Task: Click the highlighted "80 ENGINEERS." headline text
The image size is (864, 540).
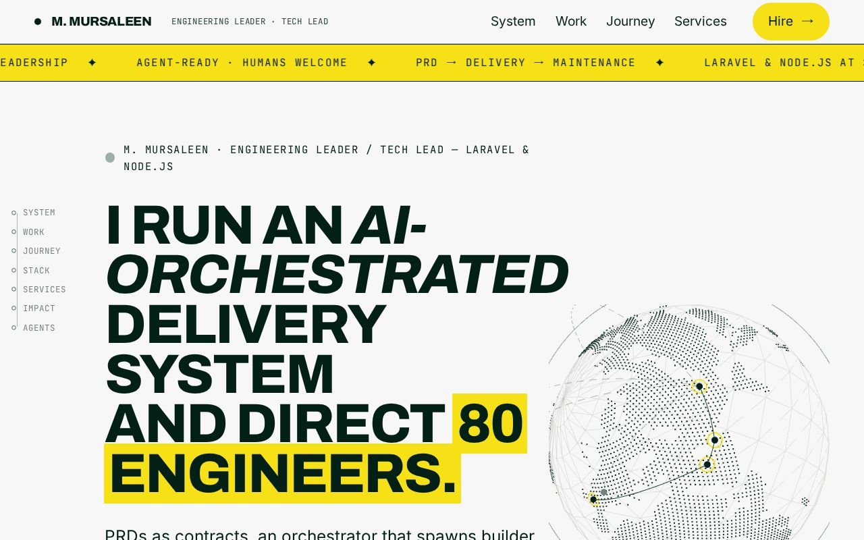Action: pos(316,449)
